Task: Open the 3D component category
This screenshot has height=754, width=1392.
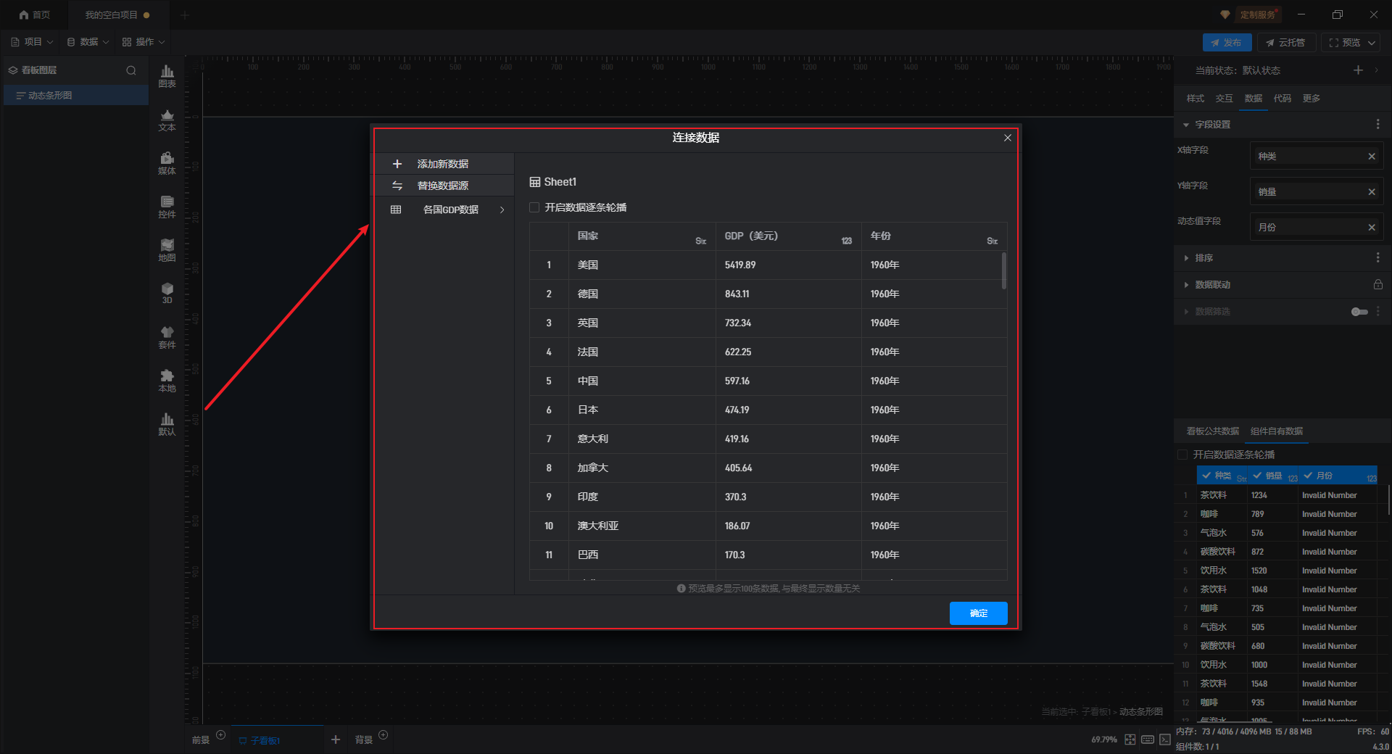Action: pyautogui.click(x=167, y=294)
